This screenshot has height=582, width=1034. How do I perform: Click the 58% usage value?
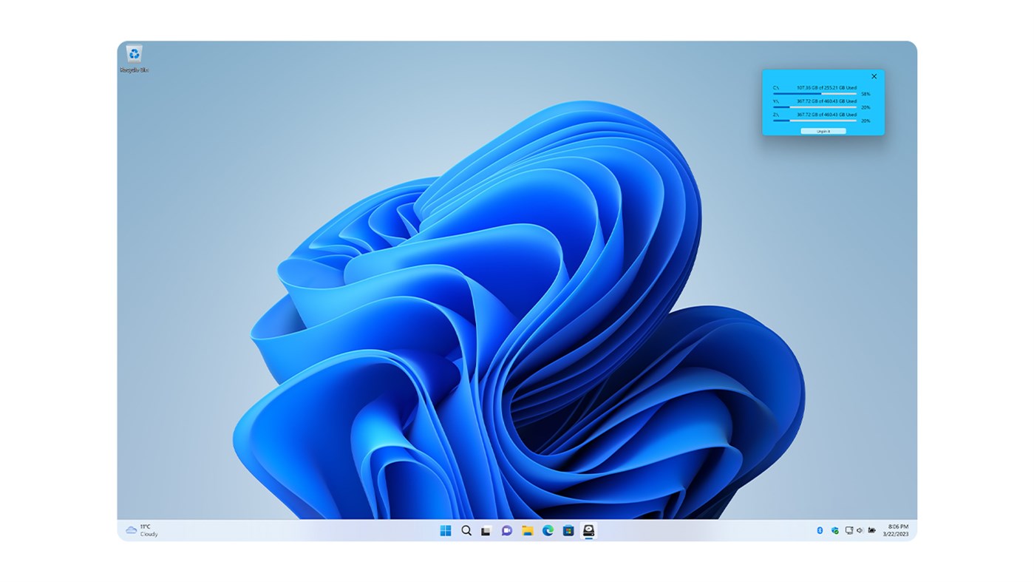(x=865, y=94)
